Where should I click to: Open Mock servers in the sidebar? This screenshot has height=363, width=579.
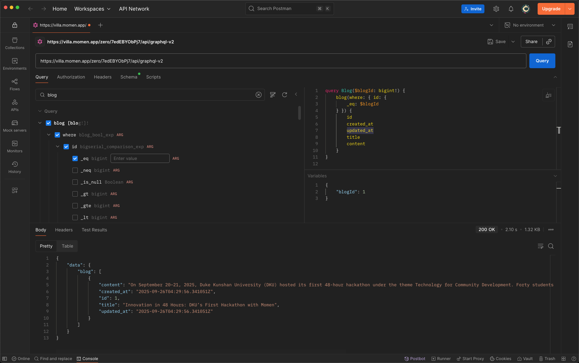click(x=15, y=126)
